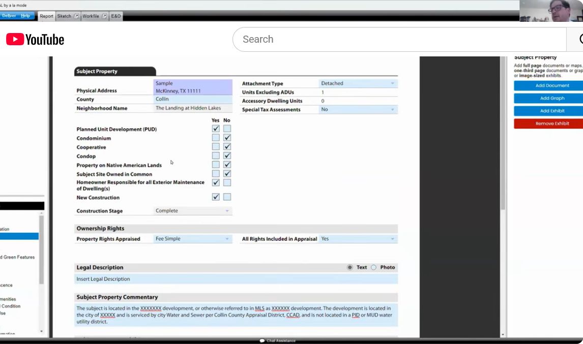Viewport: 583px width, 344px height.
Task: Click the report scrollbar down arrow
Action: (x=503, y=335)
